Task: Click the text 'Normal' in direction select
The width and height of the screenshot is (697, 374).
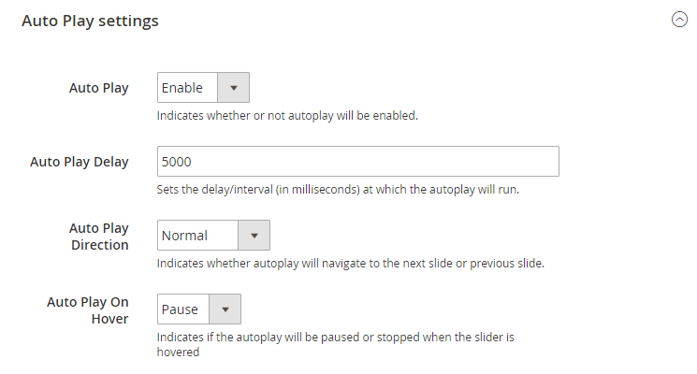Action: [x=184, y=236]
